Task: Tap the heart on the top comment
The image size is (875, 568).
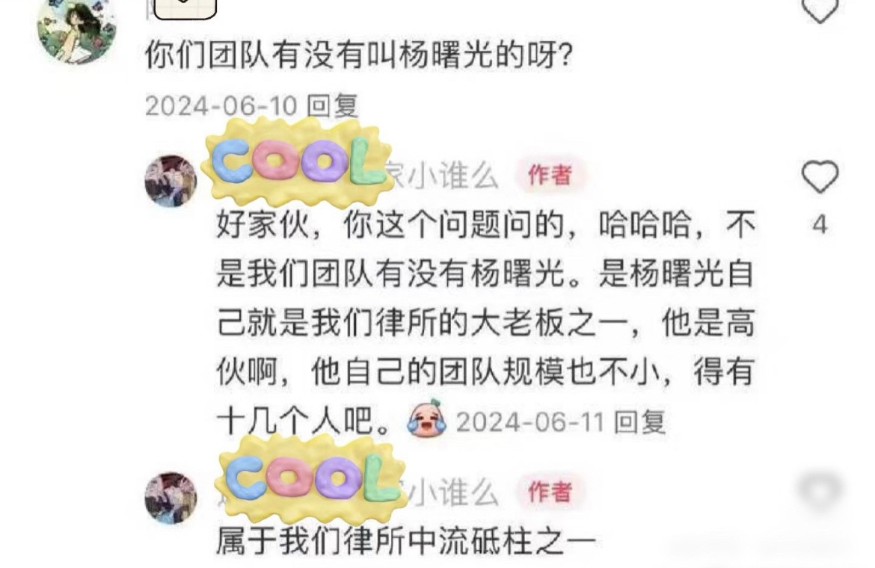Action: (820, 10)
